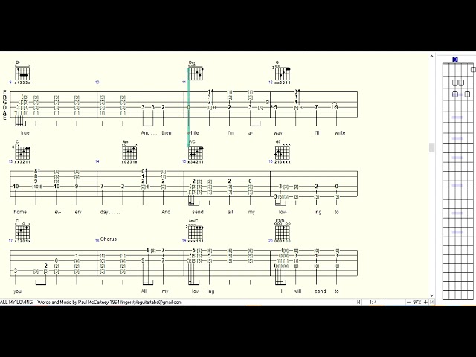This screenshot has height=357, width=476.
Task: Click the lyric 'will' under measure 20
Action: click(297, 292)
